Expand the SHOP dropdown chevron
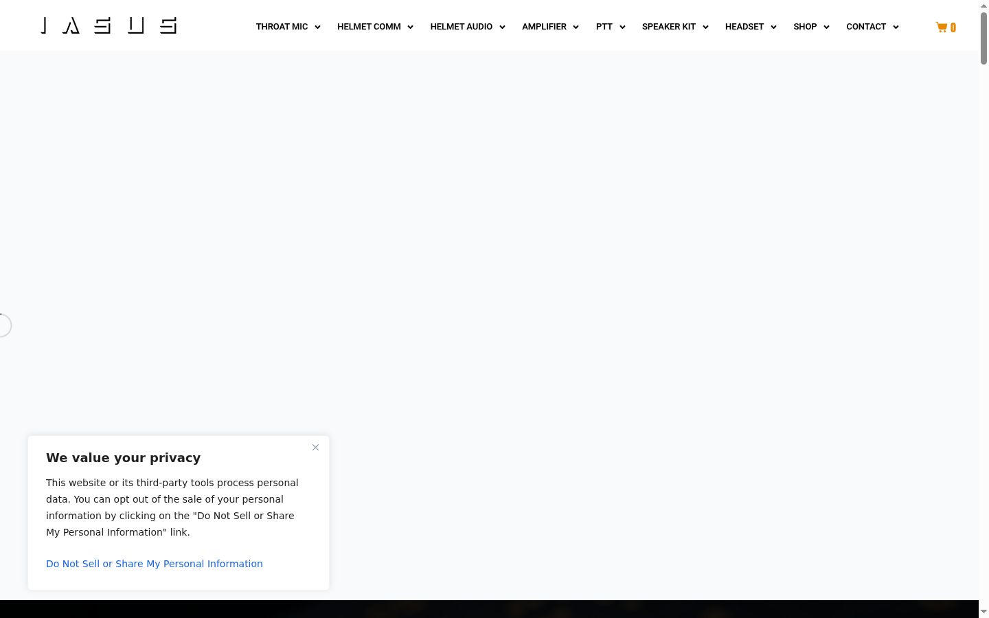 [x=826, y=27]
